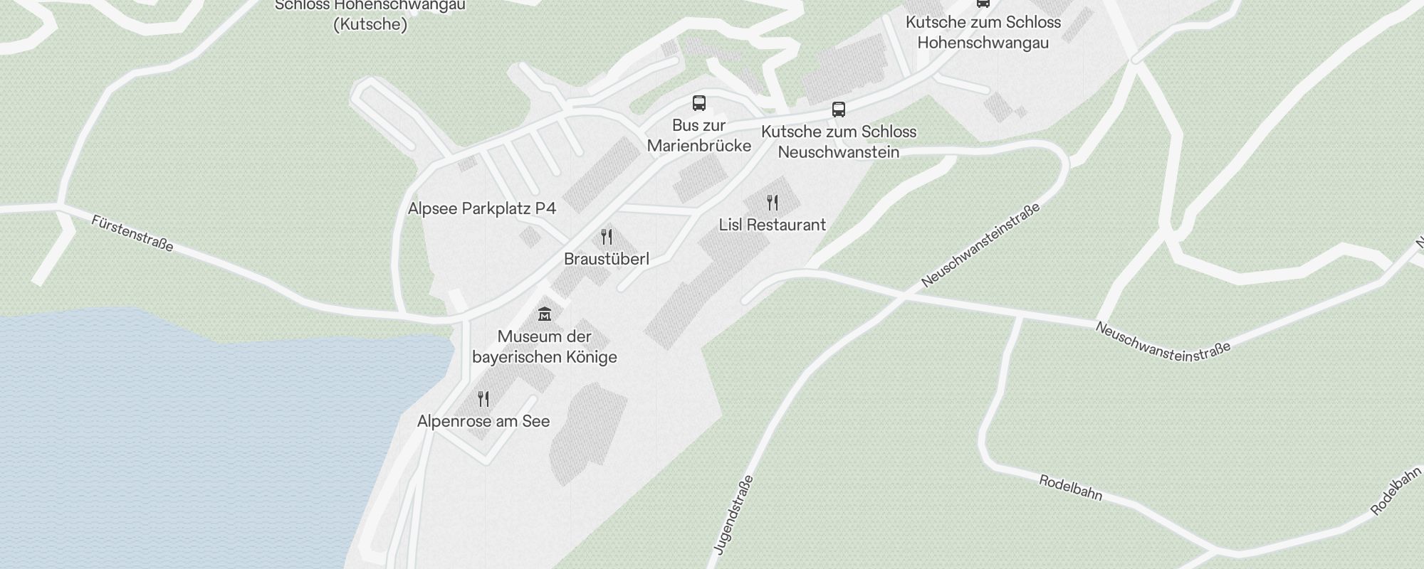Screen dimensions: 1424x569
Task: Click the Alpsee Parkplatz P4 label
Action: click(482, 208)
